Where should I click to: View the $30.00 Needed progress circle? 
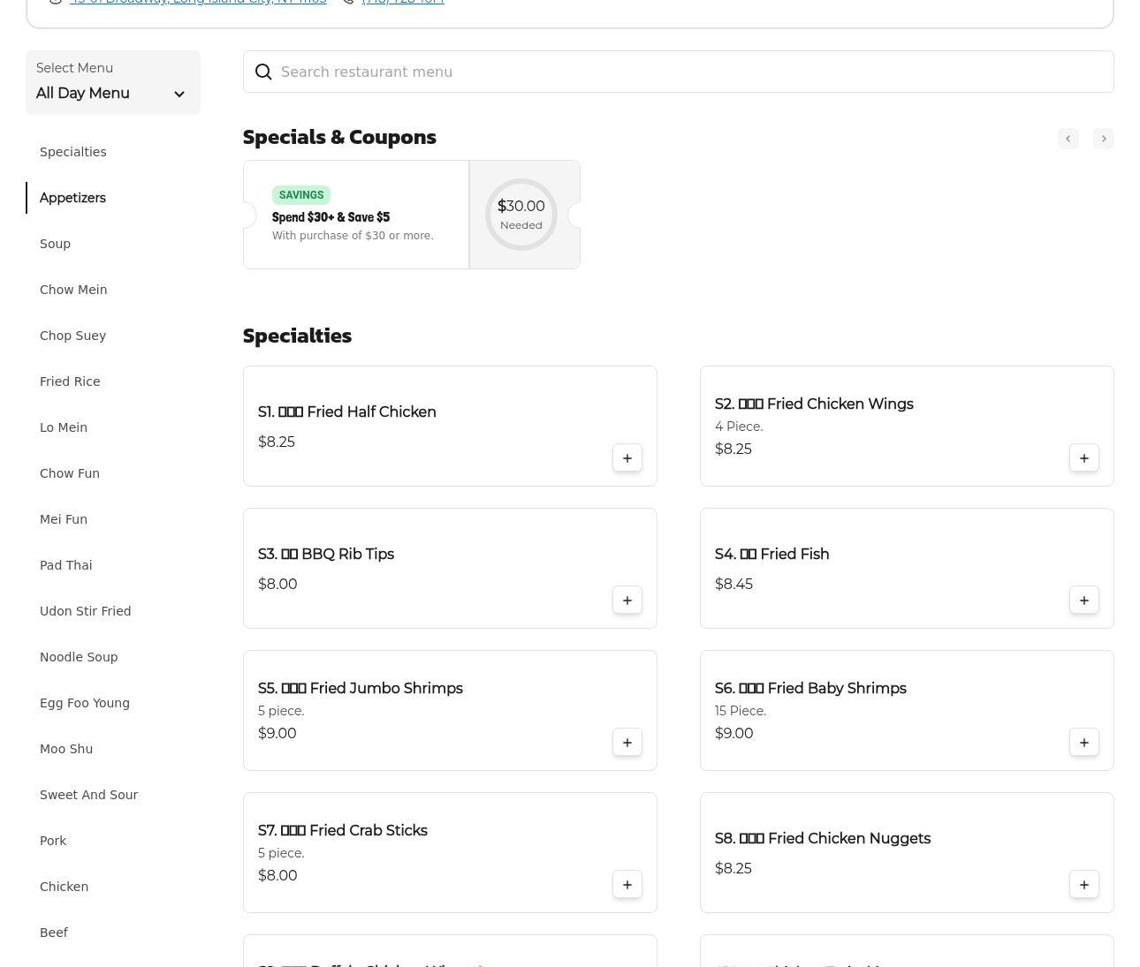pyautogui.click(x=521, y=215)
